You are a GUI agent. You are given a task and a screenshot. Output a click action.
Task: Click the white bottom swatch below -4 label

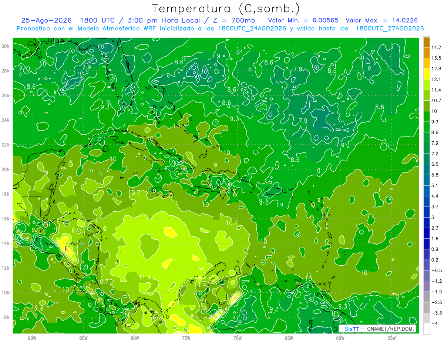(427, 329)
